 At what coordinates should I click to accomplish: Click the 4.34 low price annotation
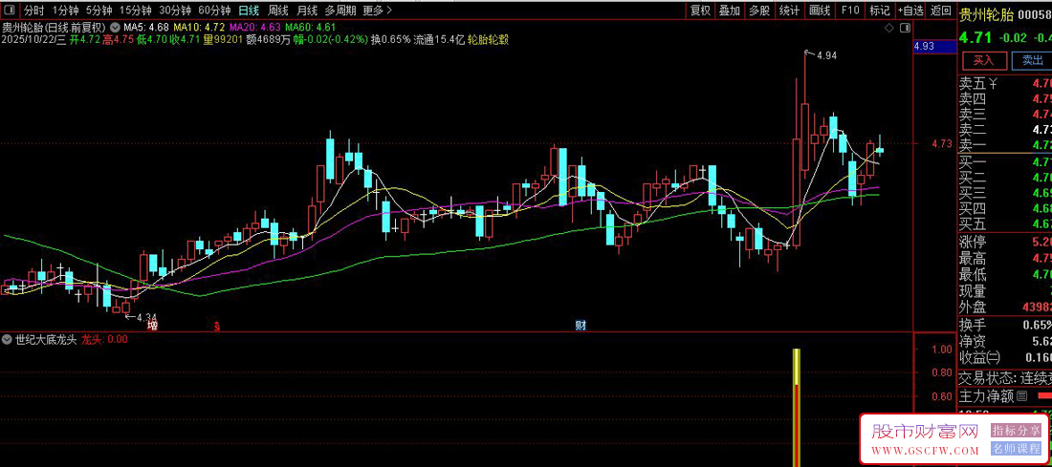[x=146, y=317]
